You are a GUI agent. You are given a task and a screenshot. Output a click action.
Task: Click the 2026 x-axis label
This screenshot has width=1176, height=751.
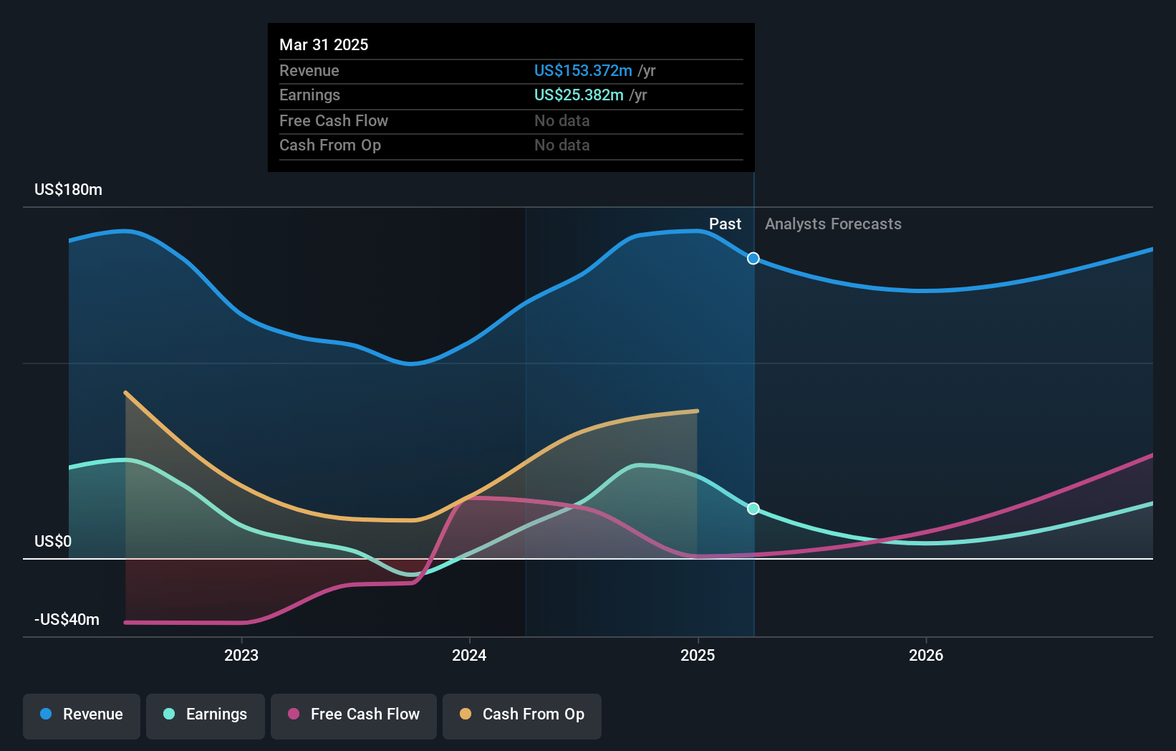(x=926, y=655)
